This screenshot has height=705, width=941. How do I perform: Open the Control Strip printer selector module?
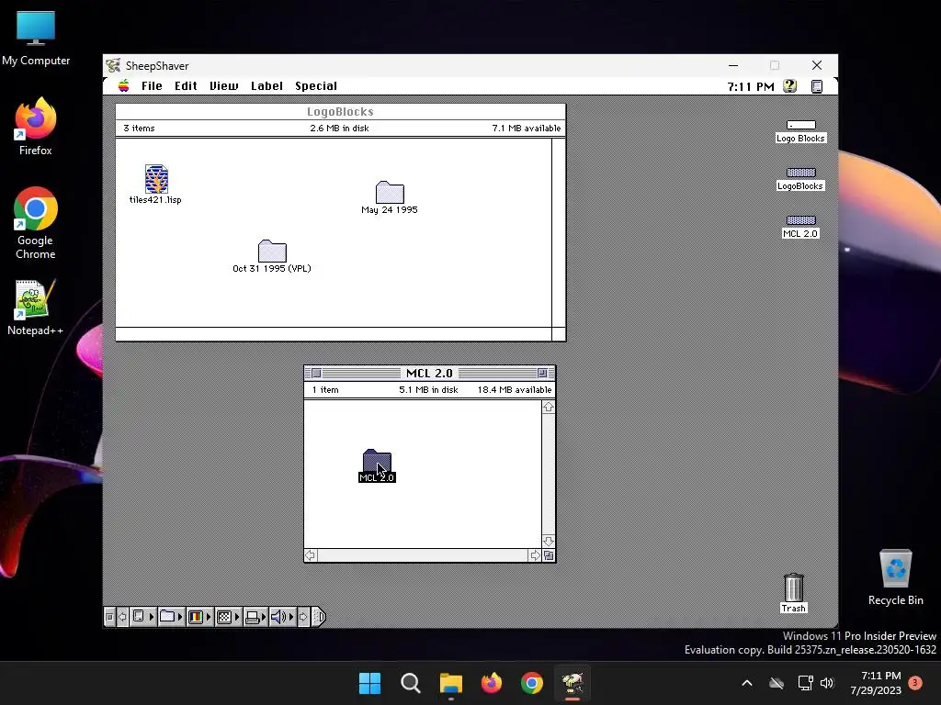pos(255,617)
